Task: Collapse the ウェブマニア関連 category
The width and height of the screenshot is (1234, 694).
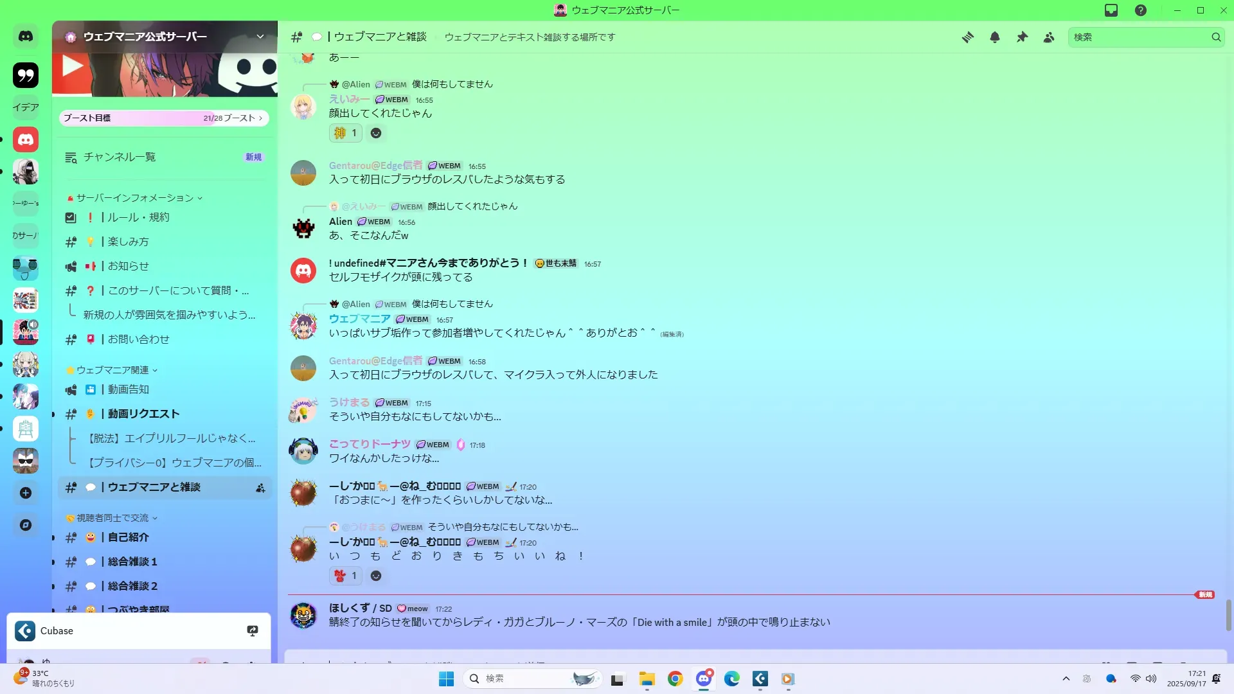Action: point(112,370)
